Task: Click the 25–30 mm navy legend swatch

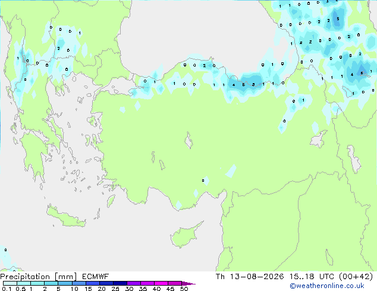Action: pos(120,283)
